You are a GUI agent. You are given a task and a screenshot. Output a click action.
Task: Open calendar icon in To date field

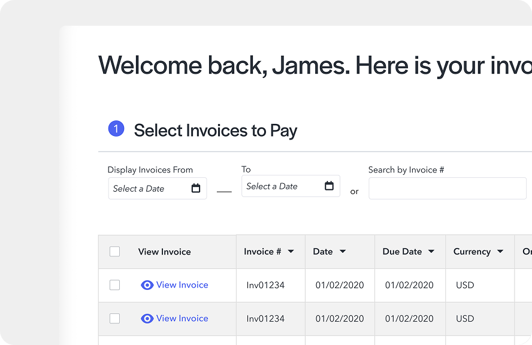coord(329,186)
